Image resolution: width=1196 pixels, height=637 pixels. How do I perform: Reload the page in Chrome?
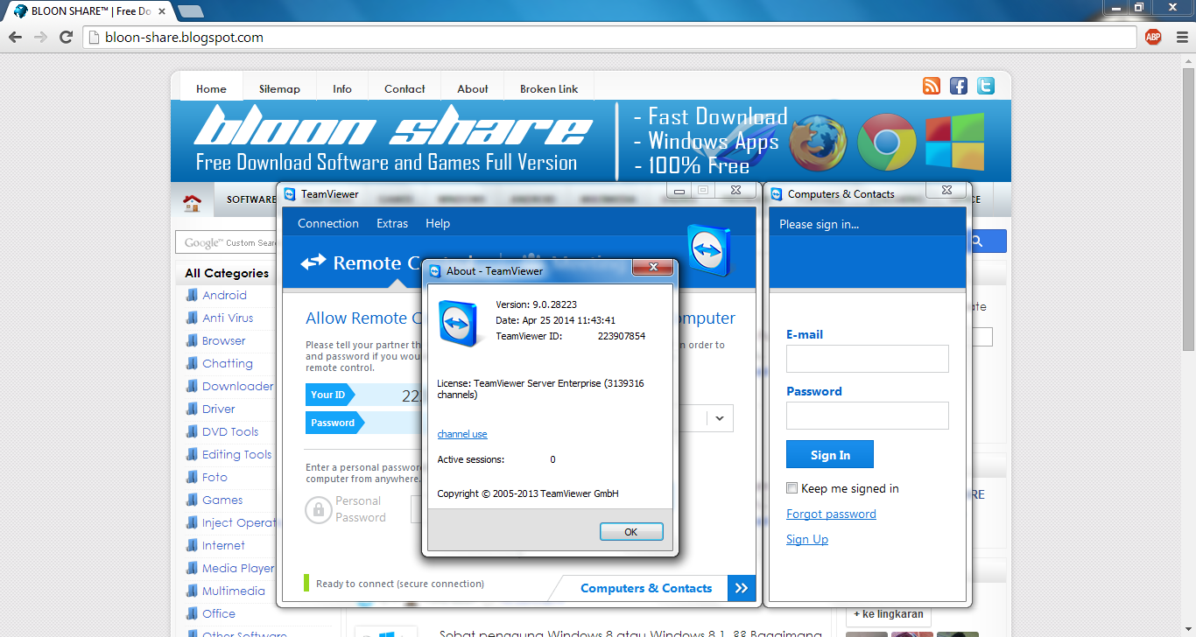click(66, 37)
